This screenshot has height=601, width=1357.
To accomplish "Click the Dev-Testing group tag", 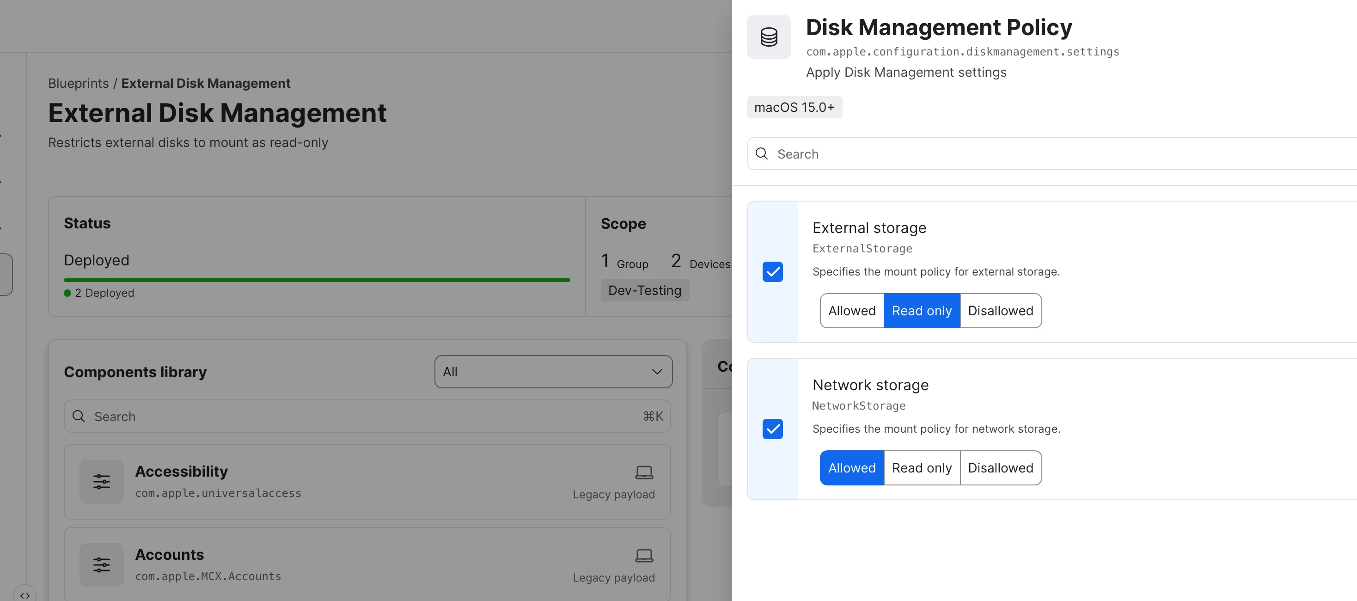I will pyautogui.click(x=644, y=290).
